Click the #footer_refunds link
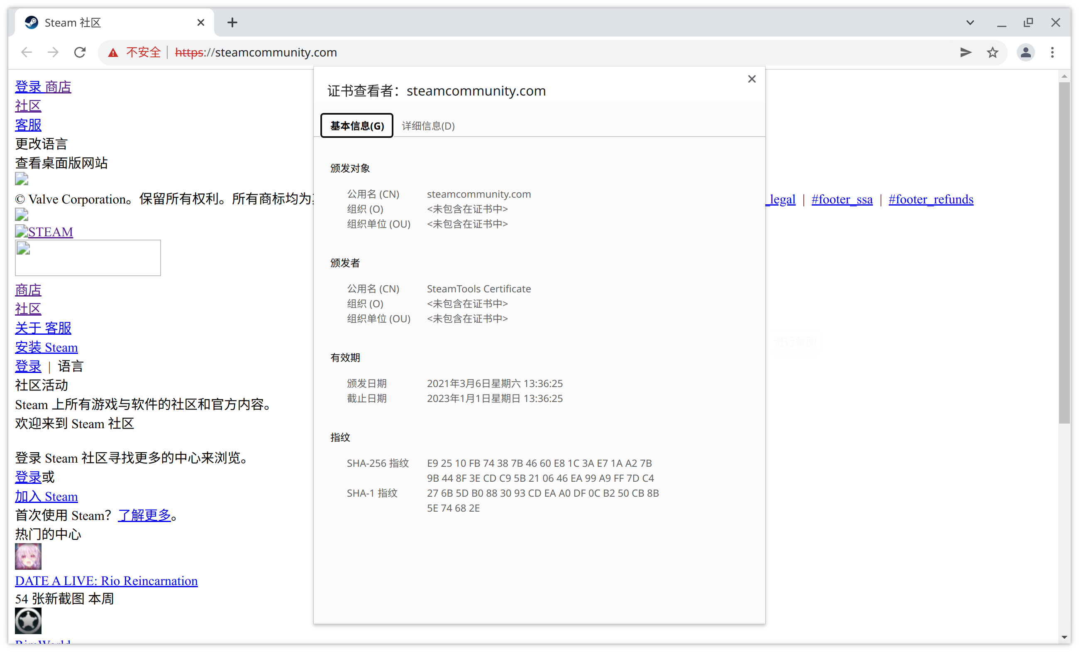Viewport: 1079px width, 652px height. tap(930, 199)
